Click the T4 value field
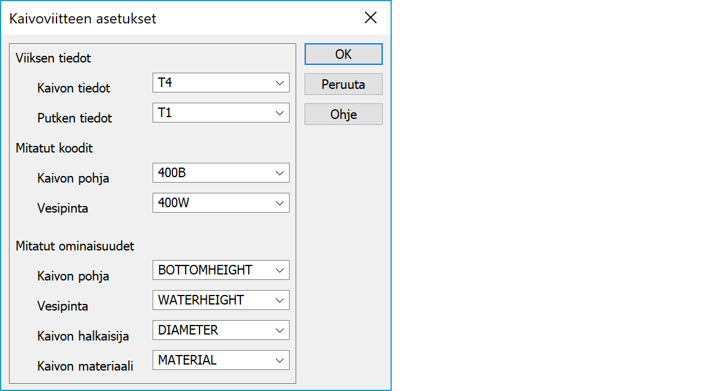721x391 pixels. tap(210, 83)
